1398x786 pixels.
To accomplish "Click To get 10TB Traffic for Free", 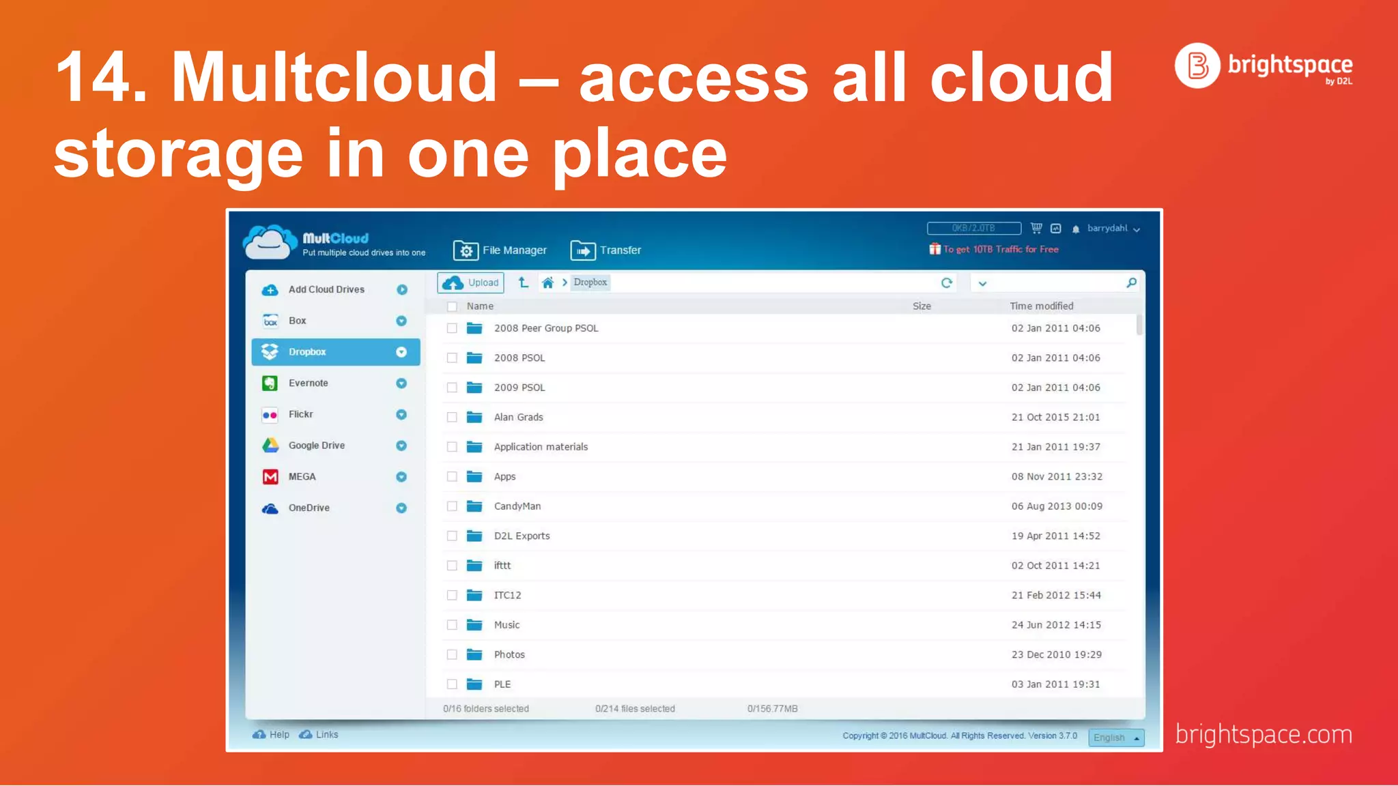I will [x=1001, y=250].
